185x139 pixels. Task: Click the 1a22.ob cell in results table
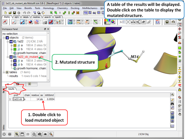click(x=18, y=99)
